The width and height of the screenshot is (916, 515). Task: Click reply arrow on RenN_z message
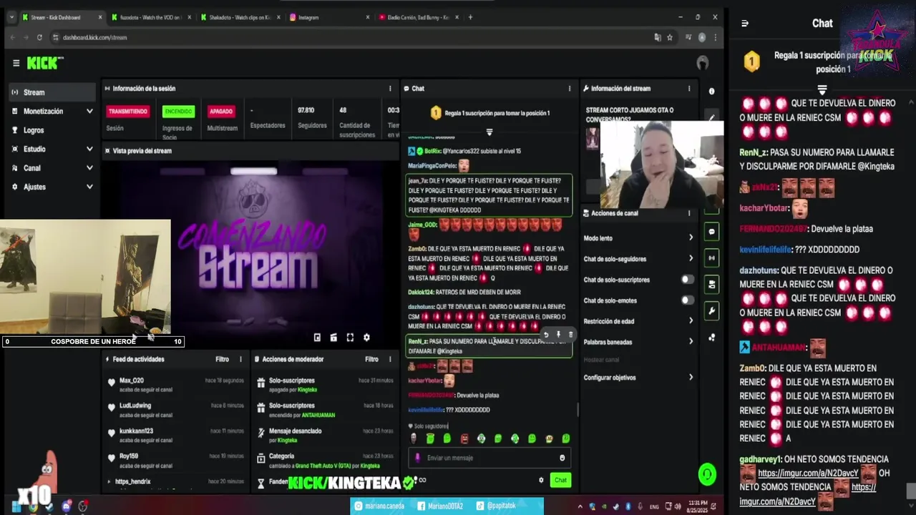pos(546,335)
